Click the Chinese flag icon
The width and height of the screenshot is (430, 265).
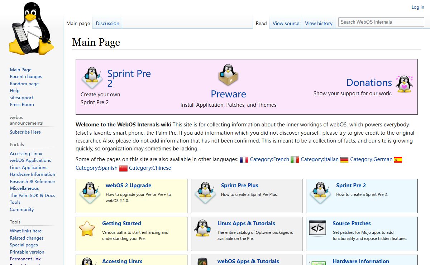(x=123, y=168)
